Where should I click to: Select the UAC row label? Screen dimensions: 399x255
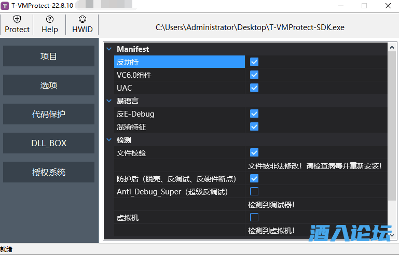tap(180, 88)
